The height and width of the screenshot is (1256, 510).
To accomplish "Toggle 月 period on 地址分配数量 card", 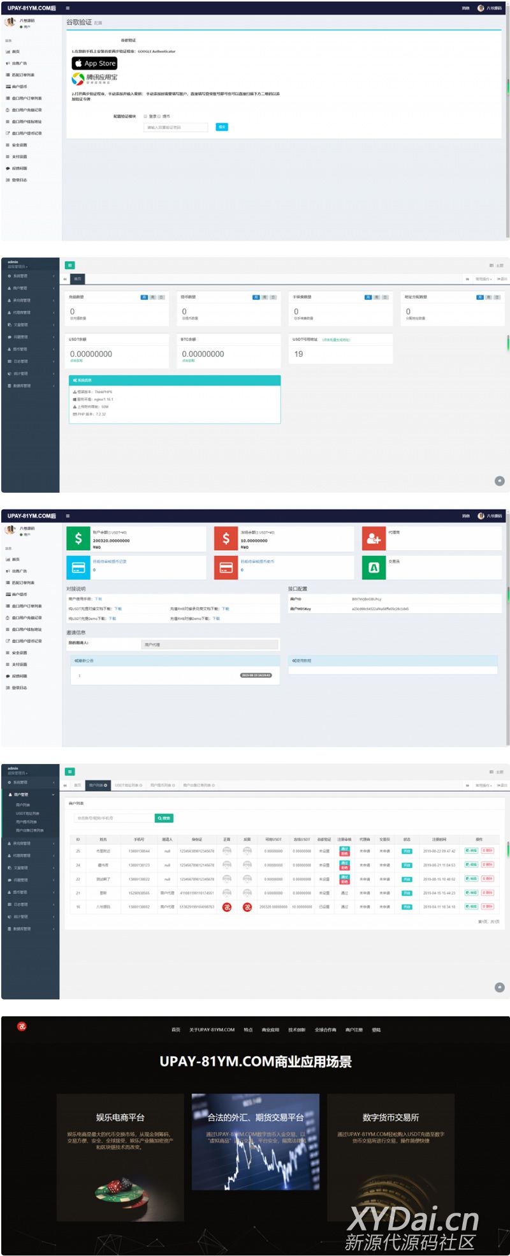I will pos(480,297).
